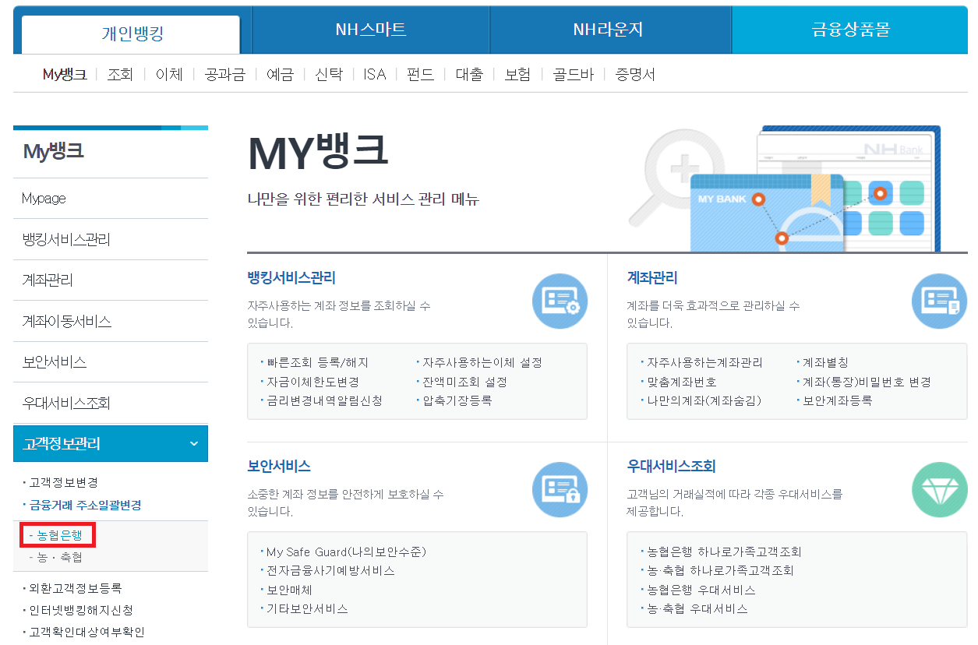This screenshot has height=645, width=978.
Task: Open 외환고객정보등록 in sidebar
Action: pyautogui.click(x=76, y=588)
